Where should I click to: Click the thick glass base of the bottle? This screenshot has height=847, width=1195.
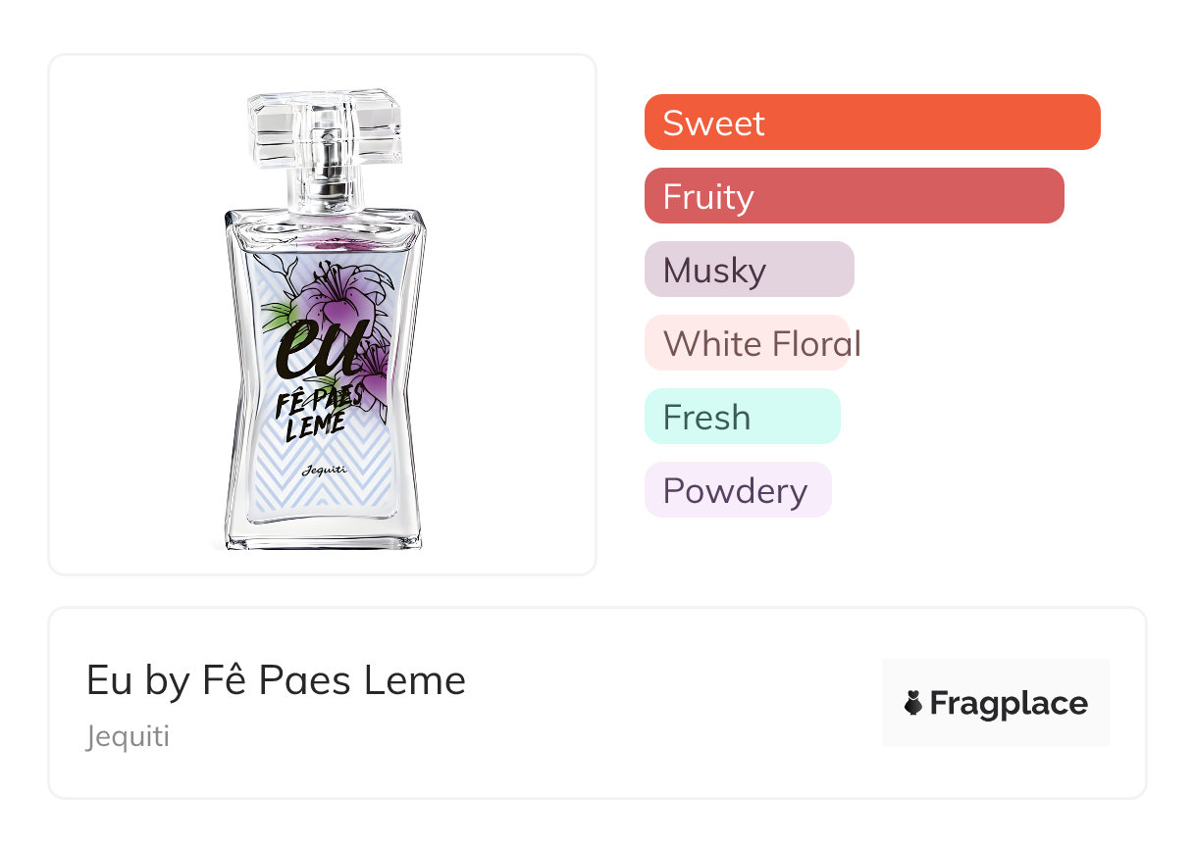[324, 534]
